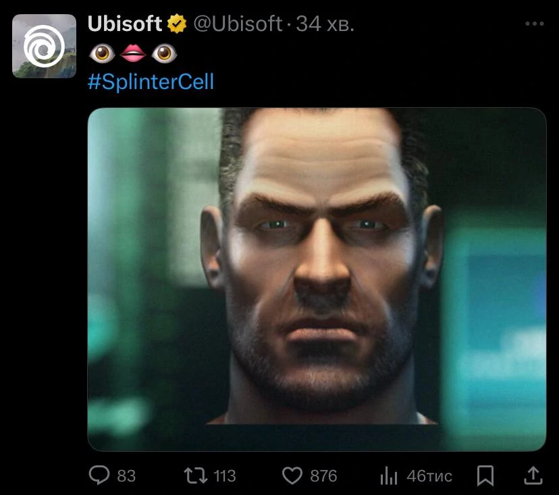
Task: Click the reply speech bubble icon
Action: click(100, 475)
